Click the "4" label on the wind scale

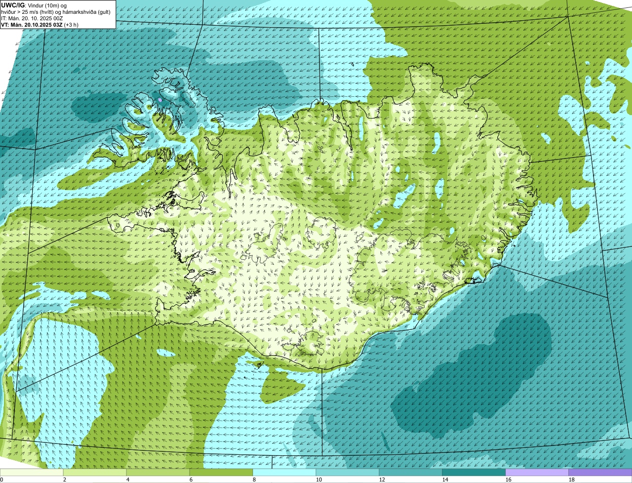[x=128, y=480]
